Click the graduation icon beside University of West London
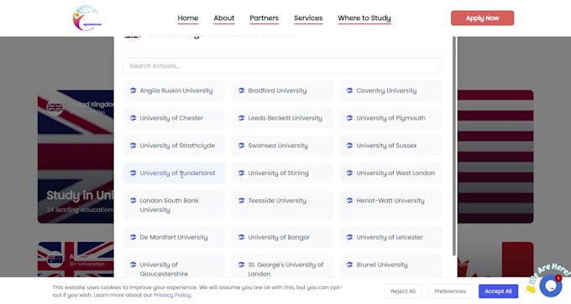The width and height of the screenshot is (571, 304). coord(349,173)
